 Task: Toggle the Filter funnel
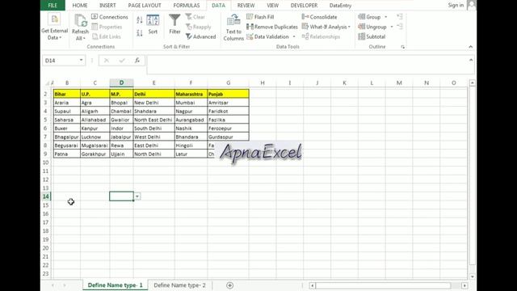point(174,24)
